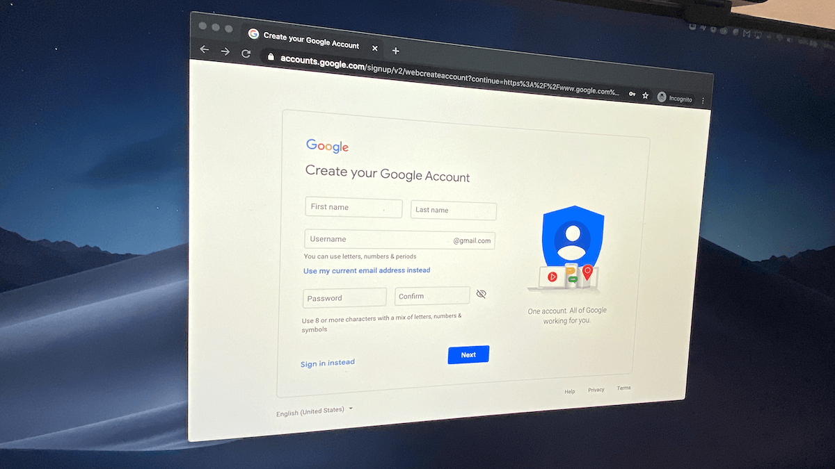Click the Create your Google Account heading
The height and width of the screenshot is (469, 835).
tap(388, 174)
